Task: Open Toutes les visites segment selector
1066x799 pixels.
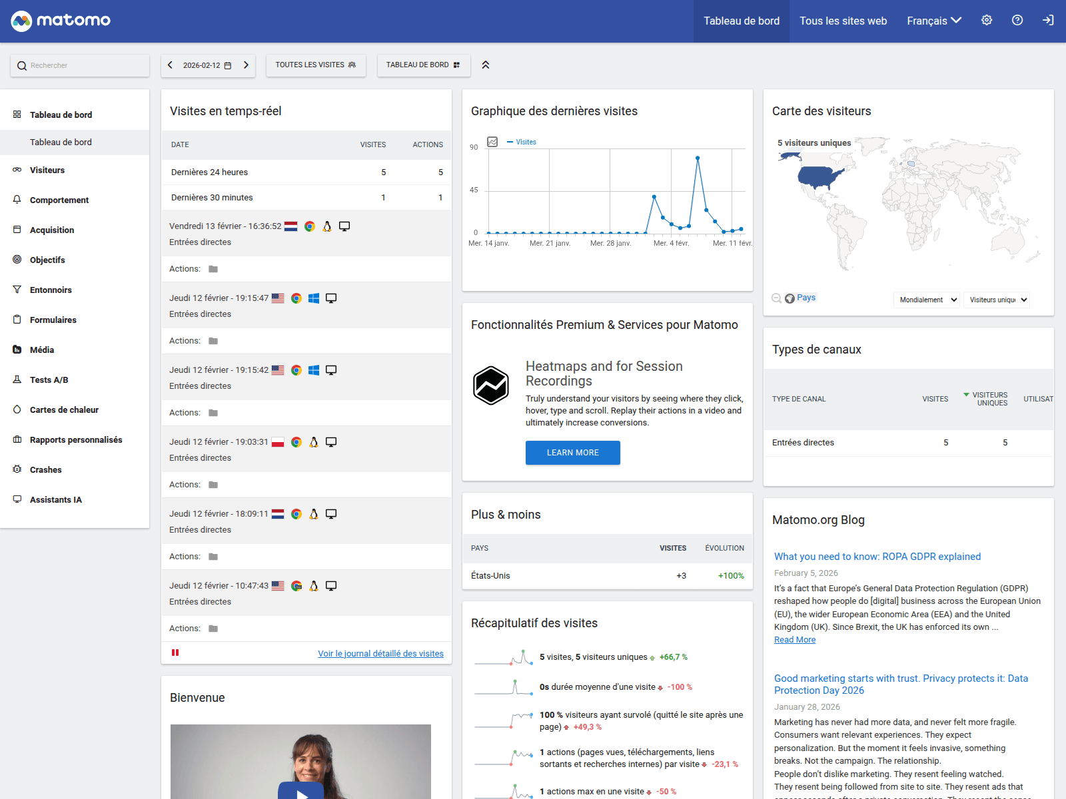Action: click(x=316, y=65)
